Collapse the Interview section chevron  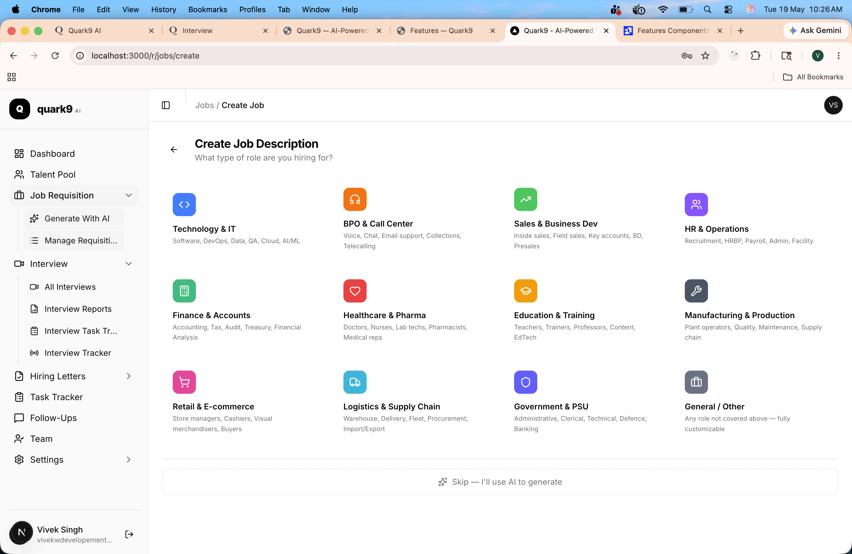tap(128, 264)
